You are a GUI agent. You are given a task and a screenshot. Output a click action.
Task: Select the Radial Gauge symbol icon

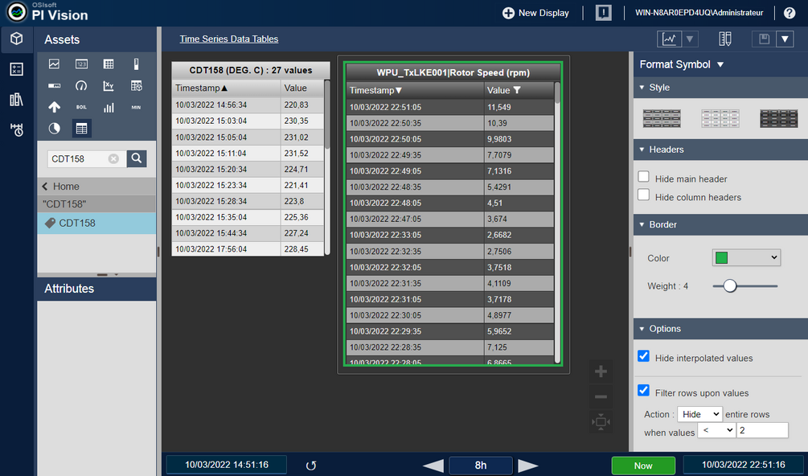point(81,85)
